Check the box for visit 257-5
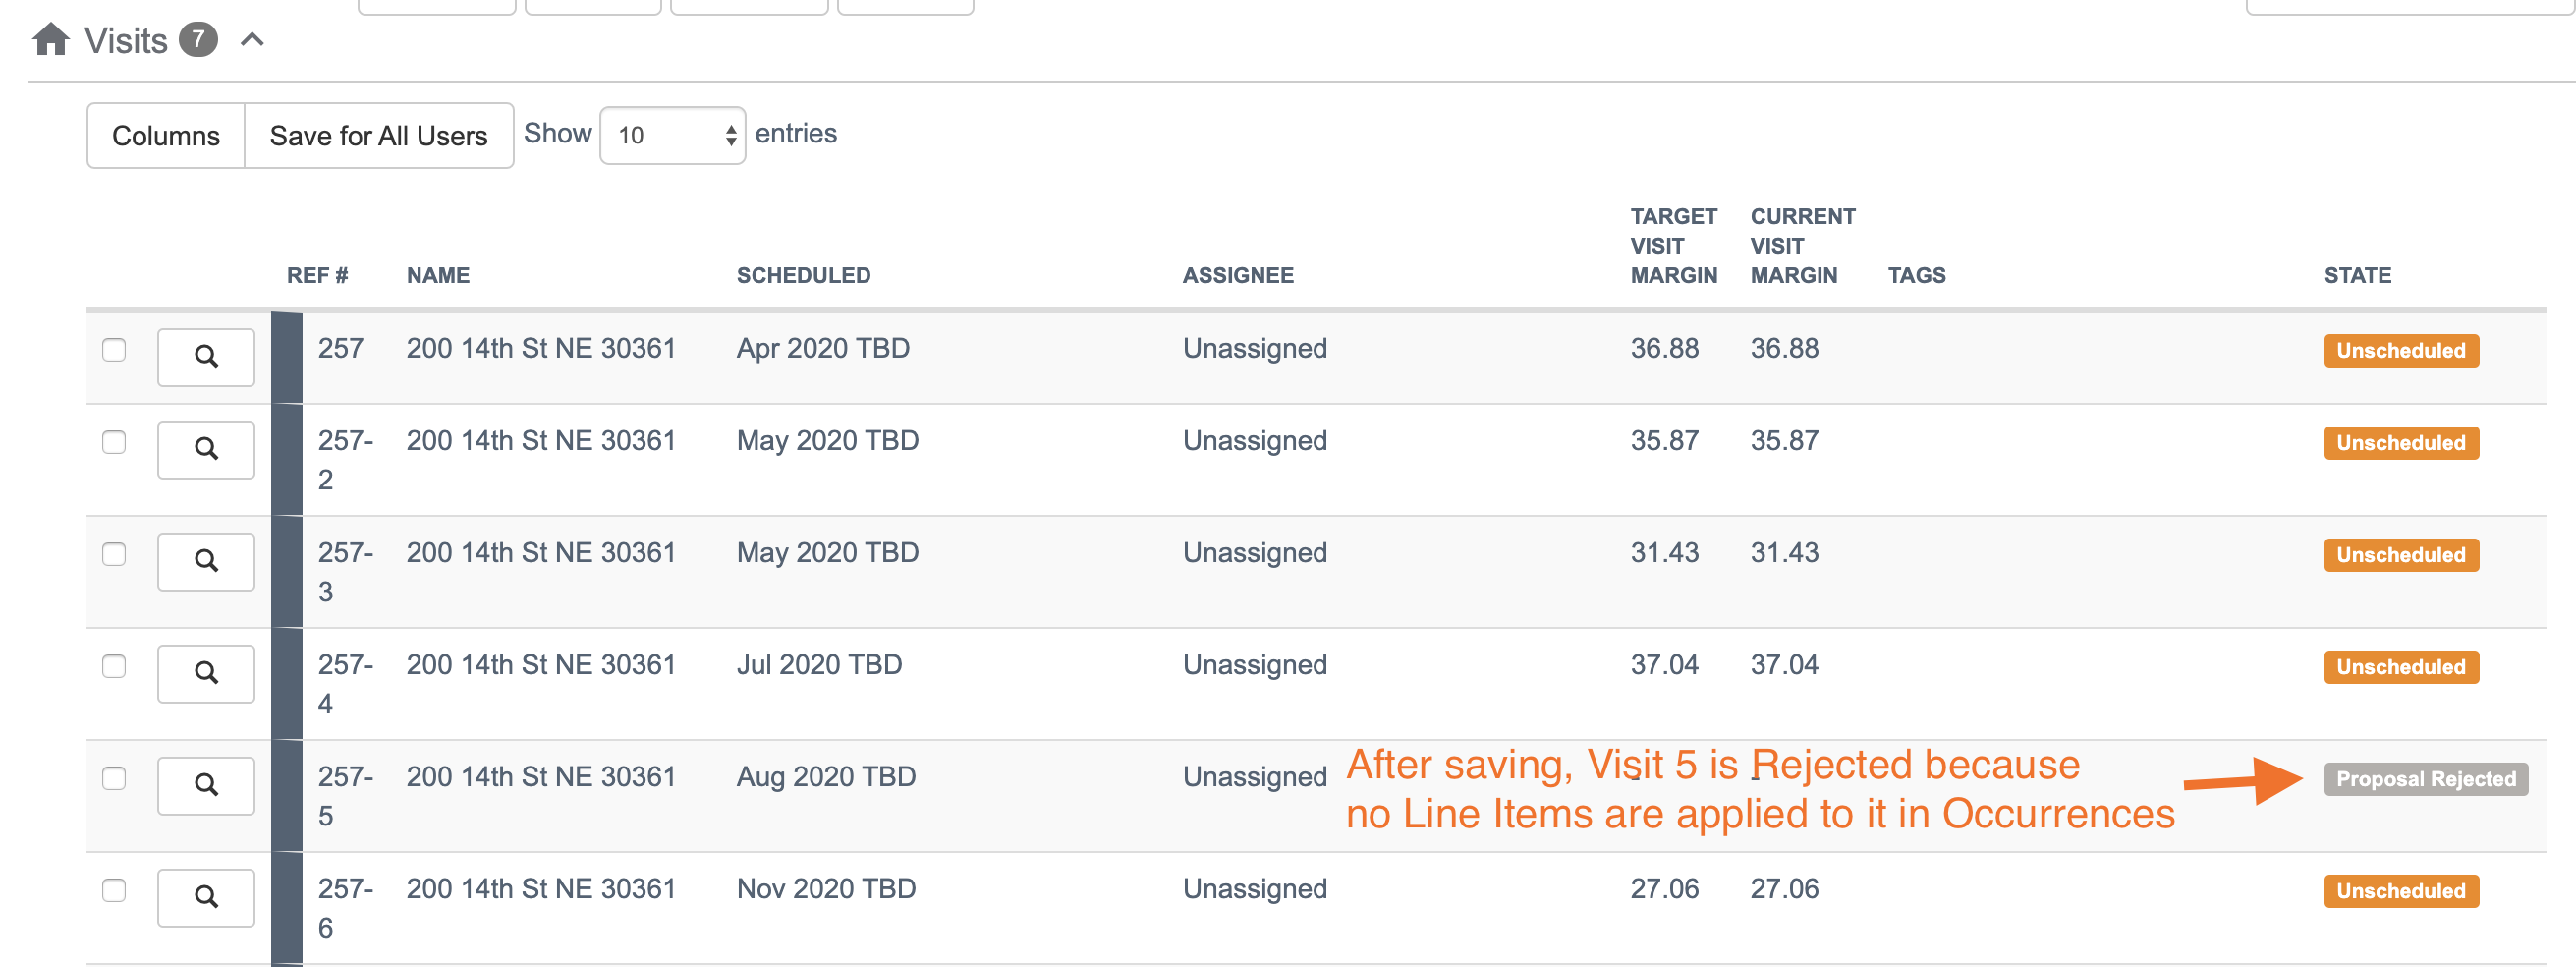This screenshot has width=2576, height=967. (114, 778)
